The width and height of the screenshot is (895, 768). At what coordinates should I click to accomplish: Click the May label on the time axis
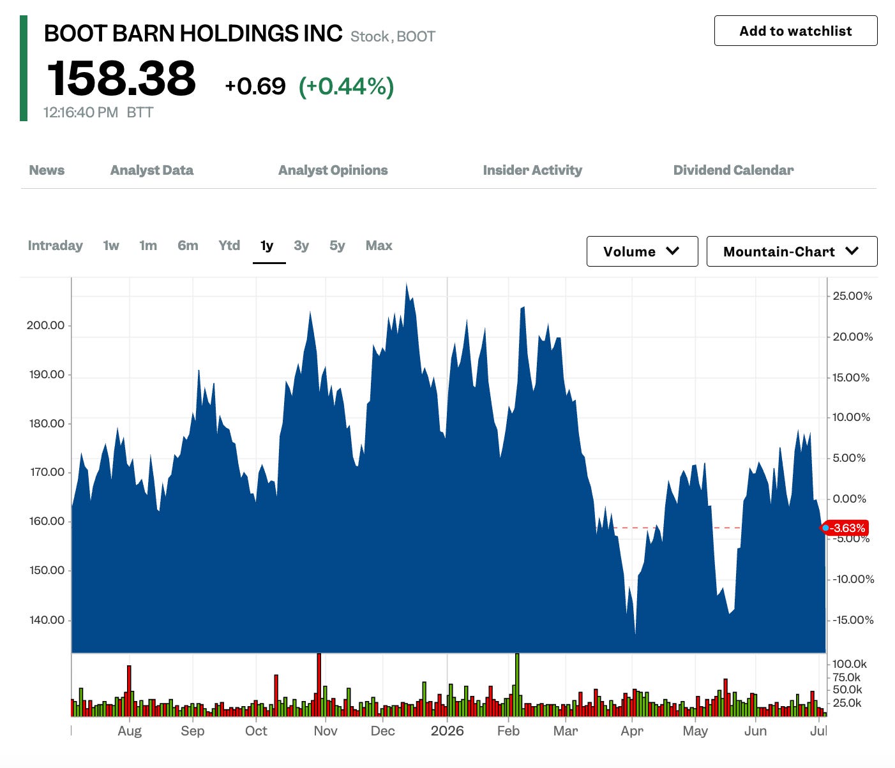coord(695,731)
